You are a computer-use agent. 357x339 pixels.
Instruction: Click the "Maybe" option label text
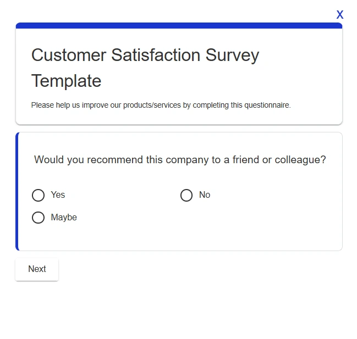64,218
